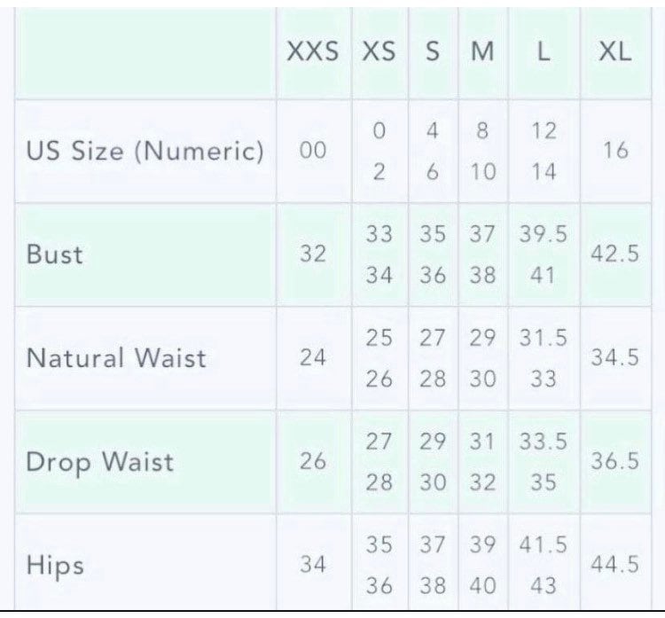Click the XXS column header
The image size is (665, 618).
pyautogui.click(x=312, y=52)
